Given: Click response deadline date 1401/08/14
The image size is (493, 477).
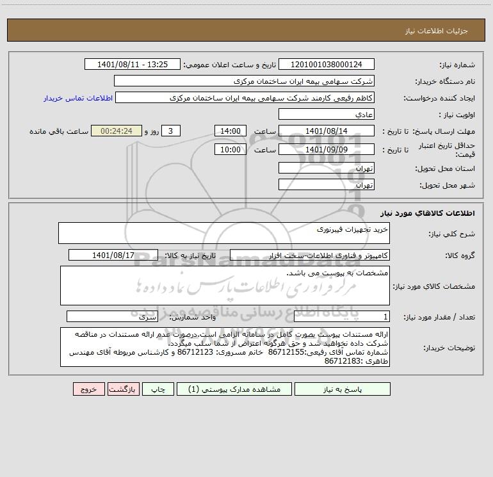Looking at the screenshot, I should (x=327, y=131).
